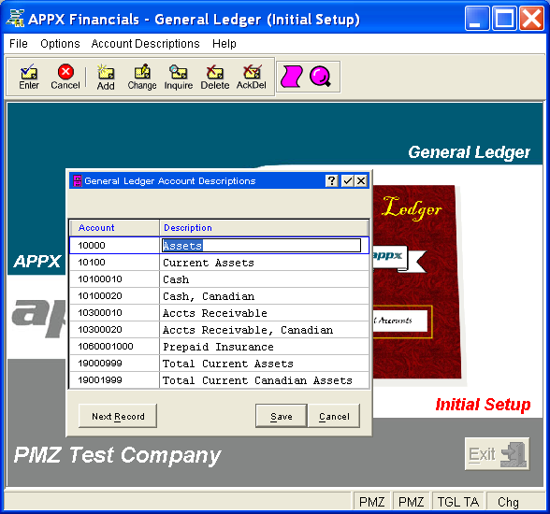Minimize the APPX Financials window

tap(476, 18)
